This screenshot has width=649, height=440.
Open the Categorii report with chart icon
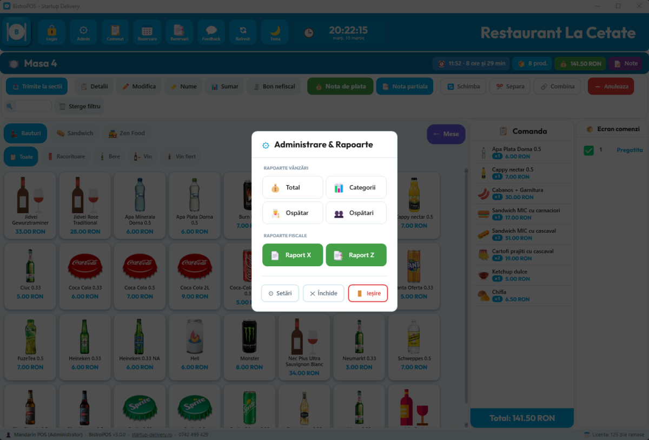[356, 187]
